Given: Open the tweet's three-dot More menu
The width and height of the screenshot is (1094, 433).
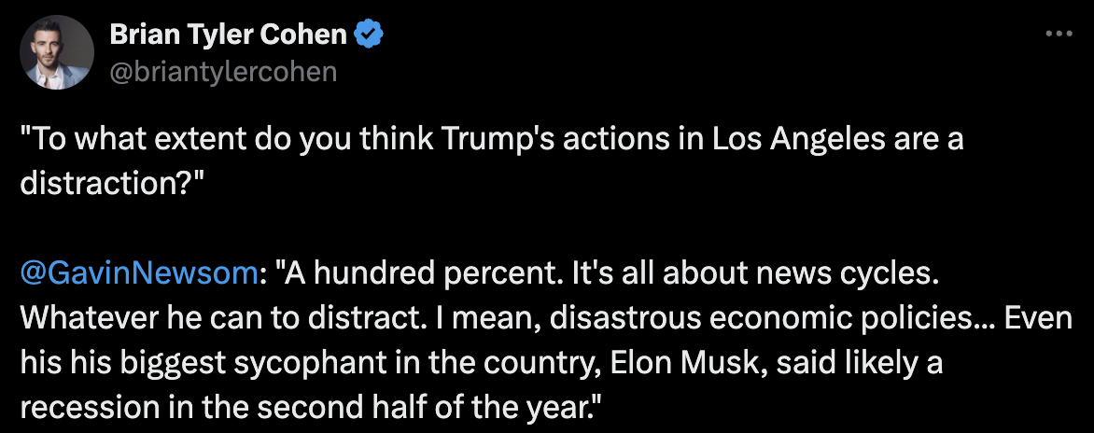Looking at the screenshot, I should pos(1058,35).
